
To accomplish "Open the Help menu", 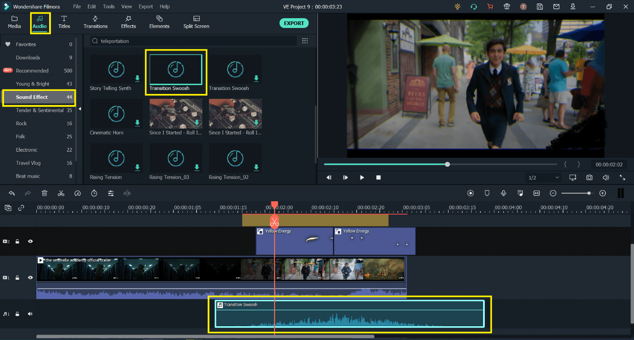I will 165,7.
